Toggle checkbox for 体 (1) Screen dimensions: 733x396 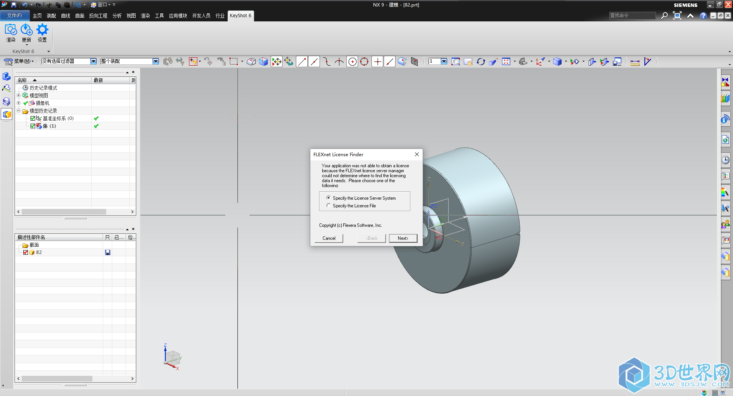pyautogui.click(x=33, y=126)
